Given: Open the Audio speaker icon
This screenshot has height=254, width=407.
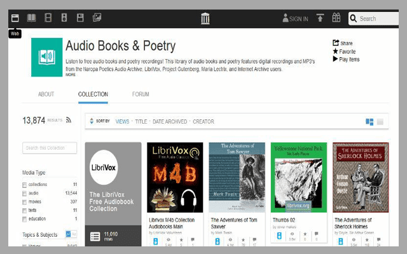Looking at the screenshot, I should pos(64,18).
